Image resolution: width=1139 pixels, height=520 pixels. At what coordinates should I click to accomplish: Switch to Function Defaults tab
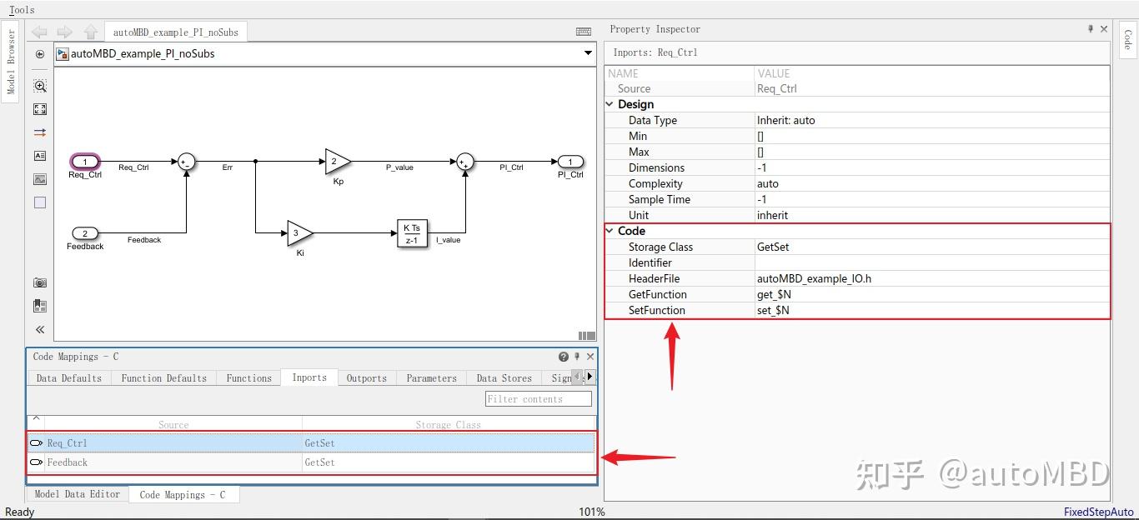pyautogui.click(x=164, y=377)
